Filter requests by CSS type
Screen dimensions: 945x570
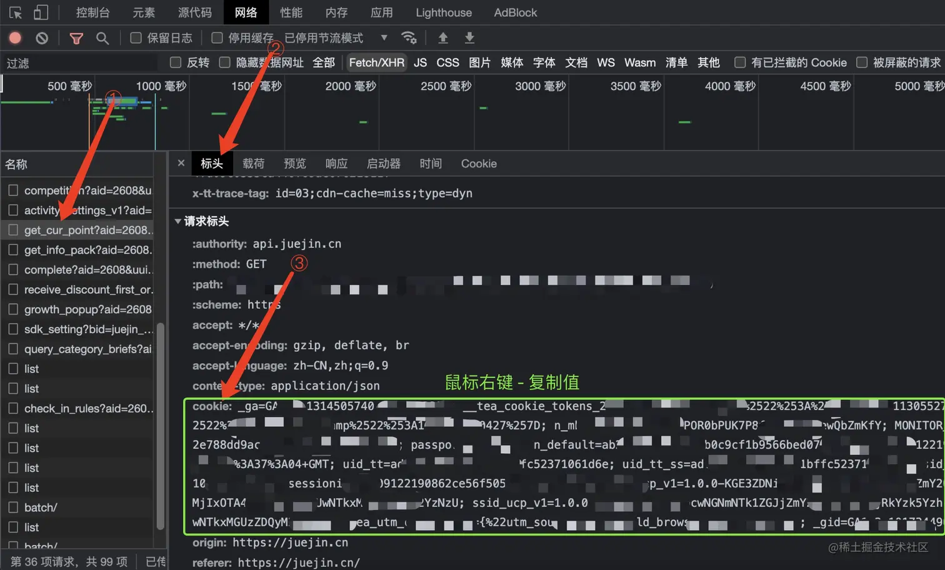coord(447,62)
